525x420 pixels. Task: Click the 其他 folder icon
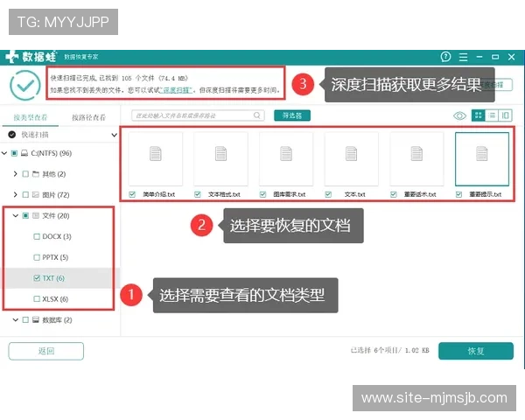click(36, 174)
